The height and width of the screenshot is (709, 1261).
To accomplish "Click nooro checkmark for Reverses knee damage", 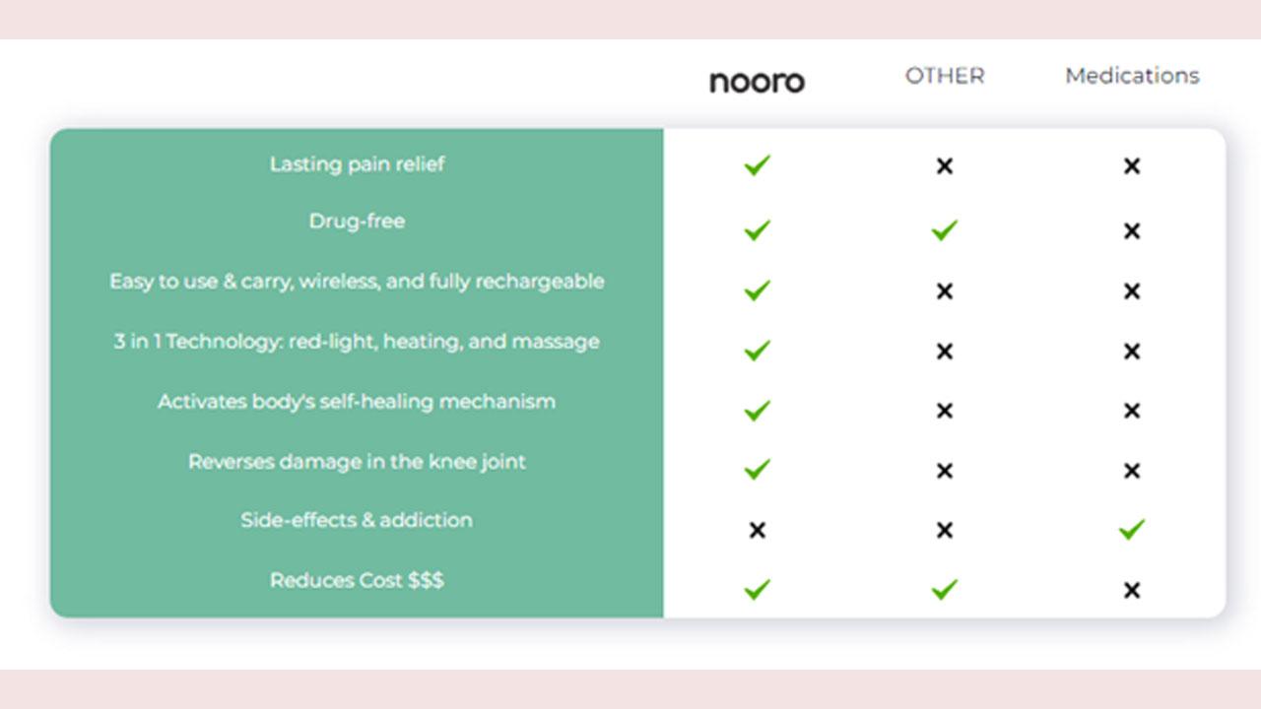I will pos(757,470).
